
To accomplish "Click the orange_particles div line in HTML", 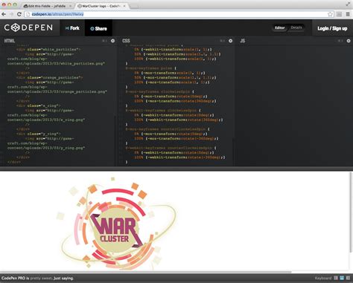I will coord(50,78).
